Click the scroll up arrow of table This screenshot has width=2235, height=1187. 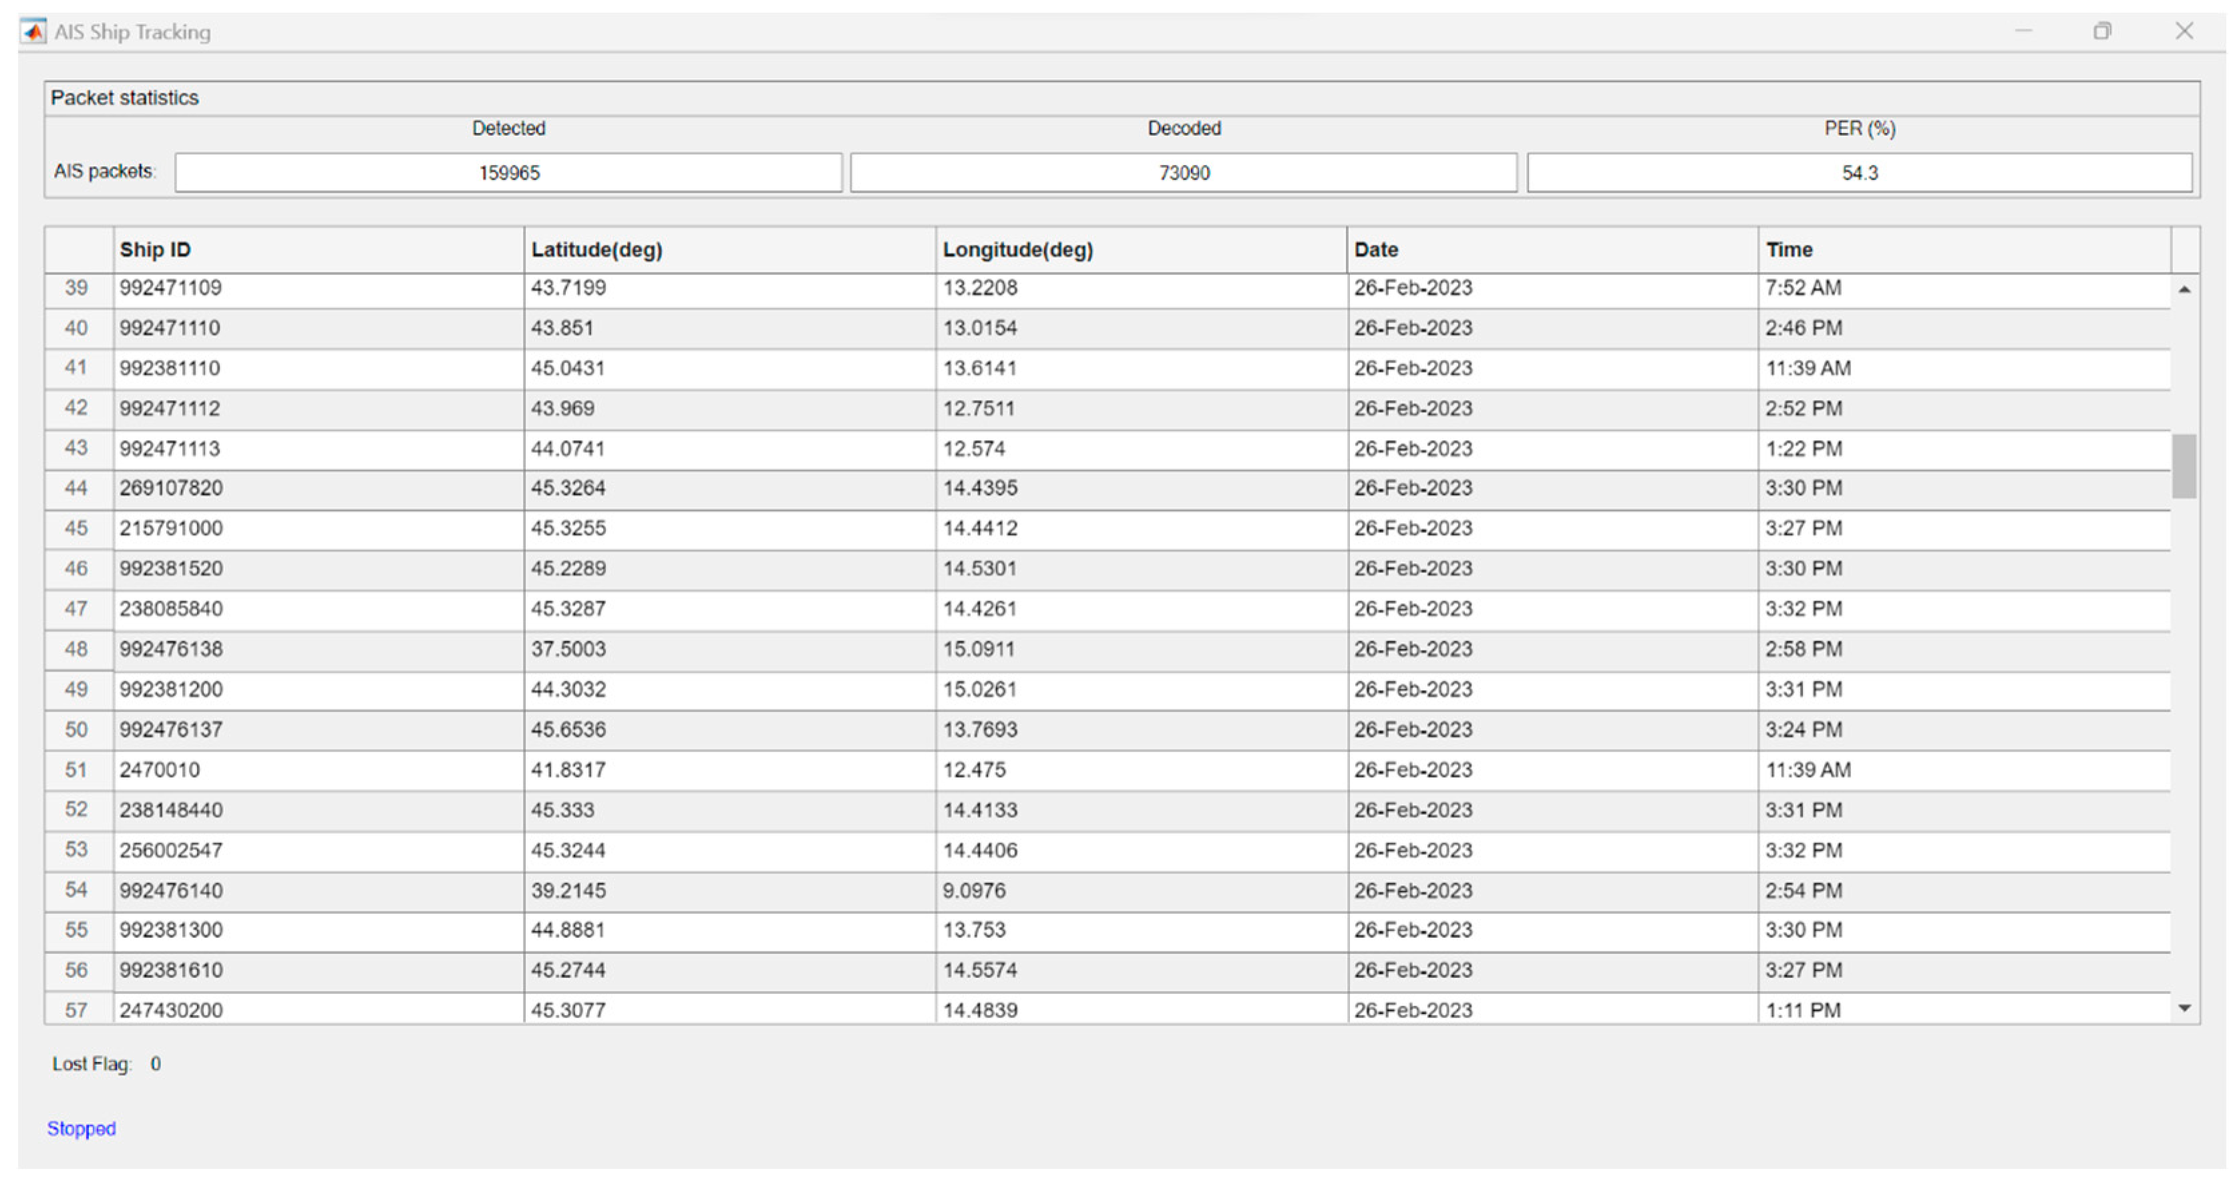(x=2184, y=290)
